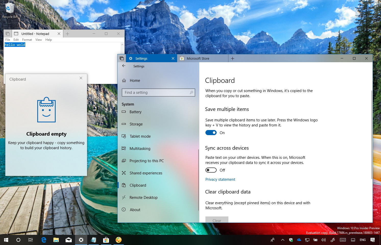Open the About page in sidebar

click(135, 210)
